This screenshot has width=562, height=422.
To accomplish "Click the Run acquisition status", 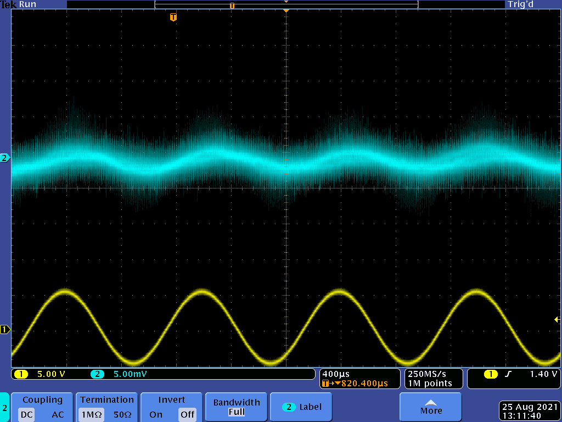I will (28, 4).
